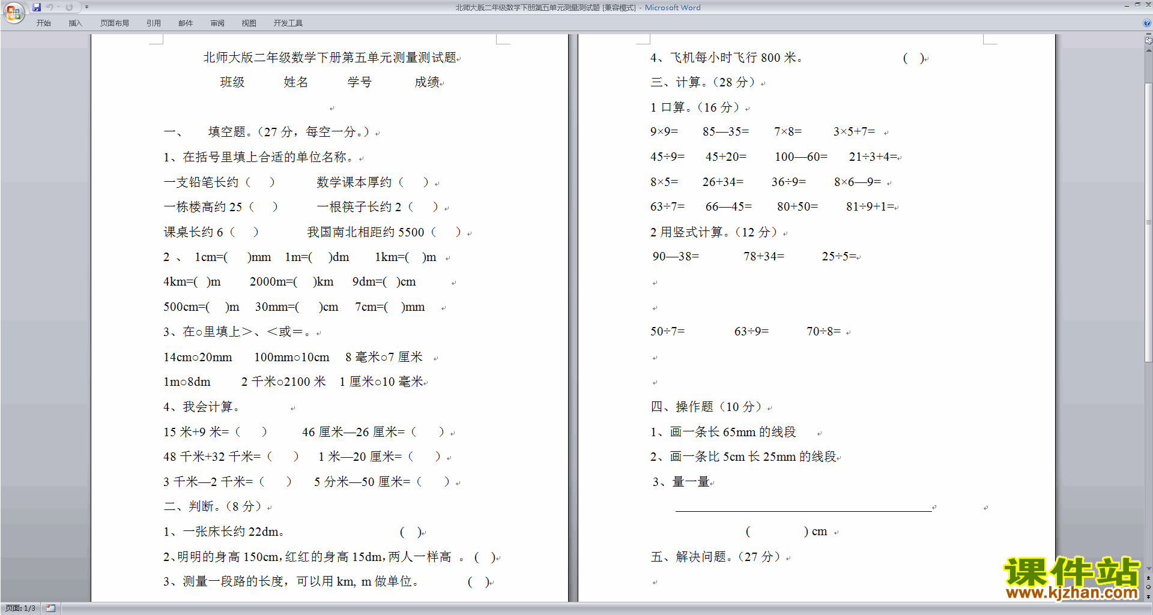Open the Office Button menu
The height and width of the screenshot is (615, 1153).
[13, 12]
